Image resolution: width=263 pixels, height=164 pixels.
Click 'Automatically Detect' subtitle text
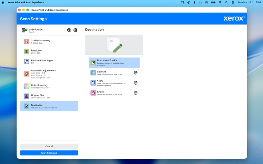[x=40, y=88]
